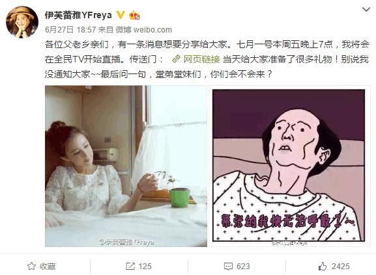Open the 伊芙蕾雅YFreya profile name link
This screenshot has height=275, width=376.
pos(78,16)
